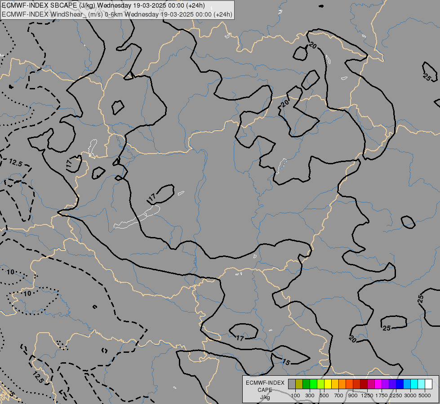Viewport: 440px width, 404px height.
Task: Click the ECMWF-INDEX title inside the legend box
Action: coord(265,383)
